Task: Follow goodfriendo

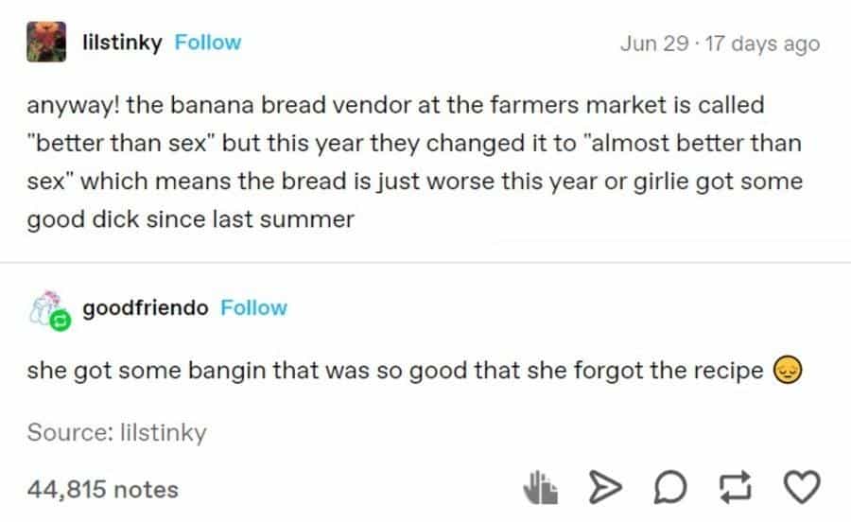Action: pyautogui.click(x=253, y=308)
